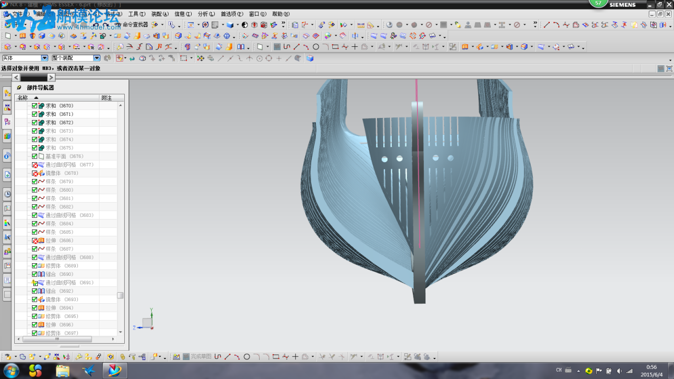
Task: Open the 装配(A) menu
Action: (160, 14)
